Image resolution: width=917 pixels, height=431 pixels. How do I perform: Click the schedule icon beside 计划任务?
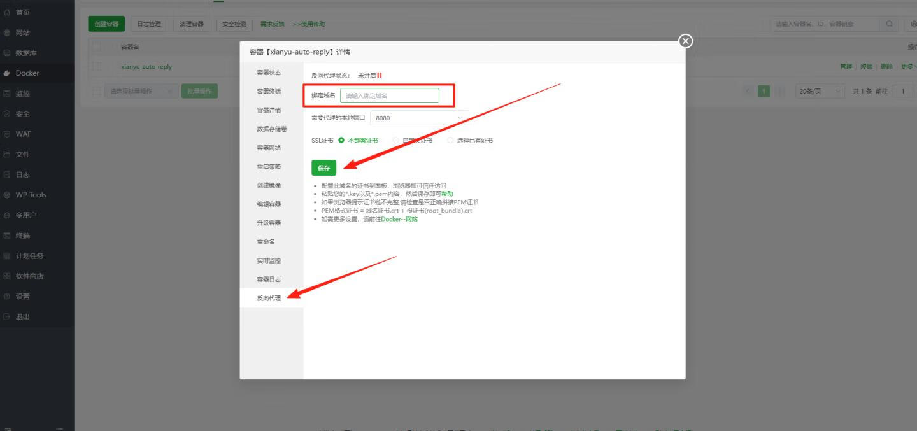click(7, 256)
